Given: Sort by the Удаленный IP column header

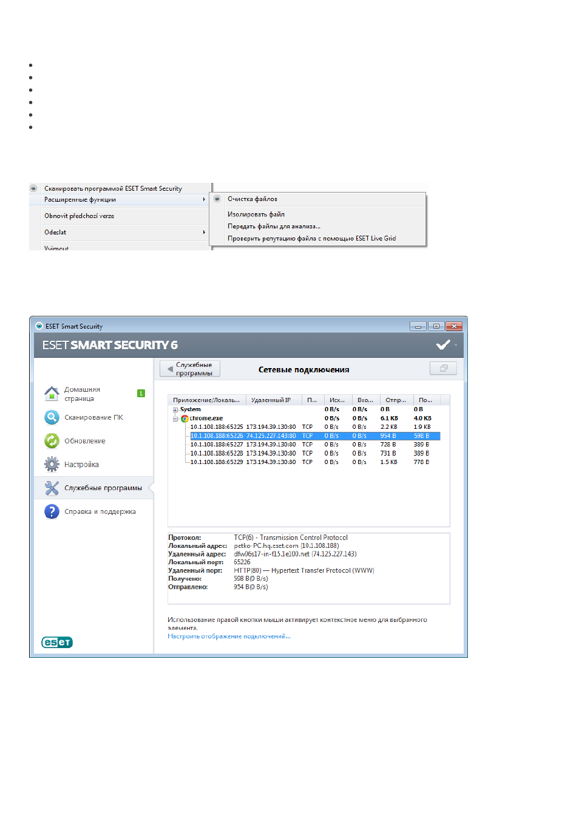Looking at the screenshot, I should coord(274,400).
